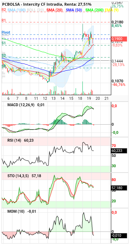Click the 26,75% percentage label
The image size is (130, 245).
(x=118, y=6)
